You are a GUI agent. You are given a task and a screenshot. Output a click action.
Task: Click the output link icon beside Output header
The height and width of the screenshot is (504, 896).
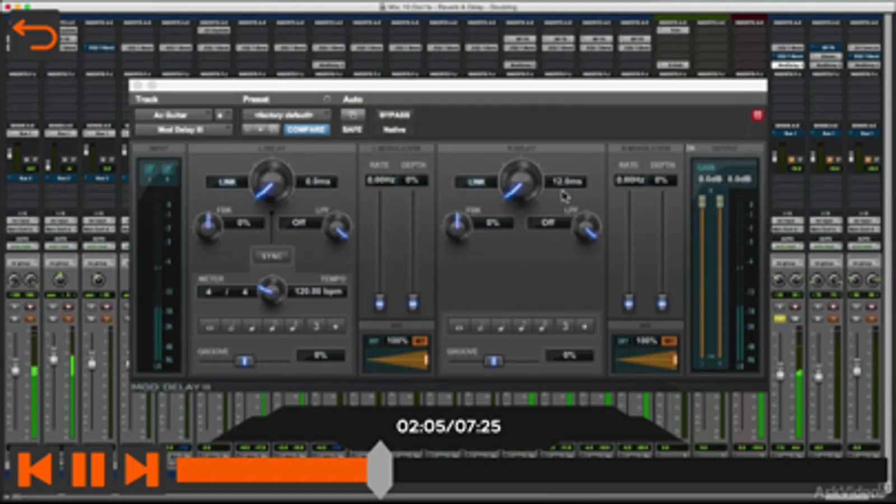[691, 148]
